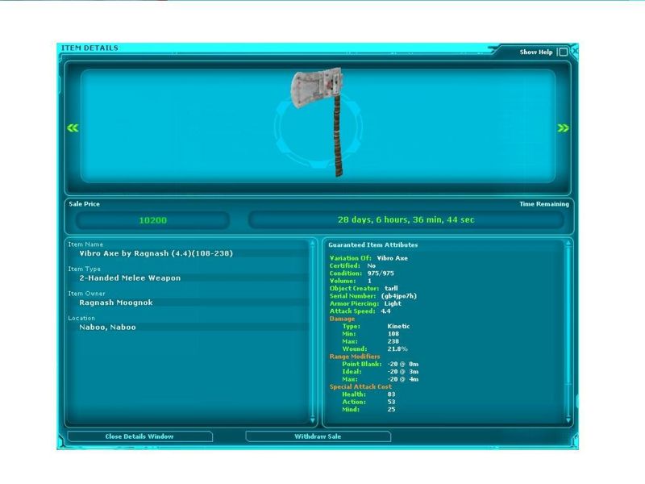The height and width of the screenshot is (484, 645).
Task: Click the Sale Price field showing 10200
Action: (152, 220)
